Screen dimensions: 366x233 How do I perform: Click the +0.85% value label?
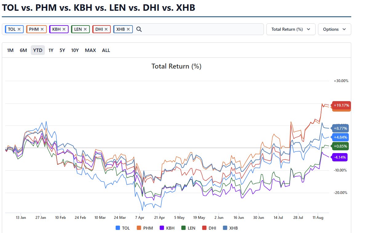pos(340,147)
